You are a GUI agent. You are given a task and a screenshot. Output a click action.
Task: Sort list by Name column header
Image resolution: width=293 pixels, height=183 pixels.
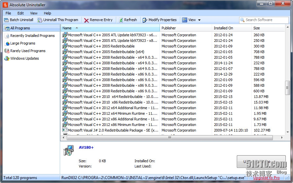(110, 28)
